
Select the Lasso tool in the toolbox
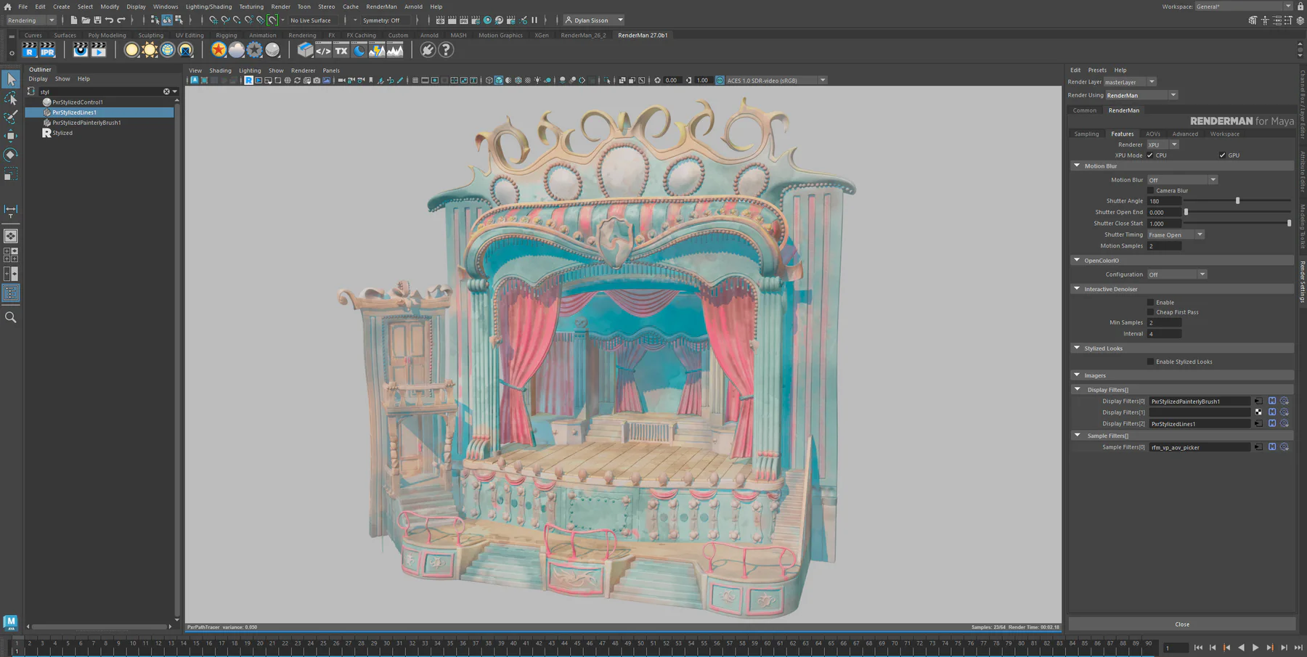[x=11, y=97]
